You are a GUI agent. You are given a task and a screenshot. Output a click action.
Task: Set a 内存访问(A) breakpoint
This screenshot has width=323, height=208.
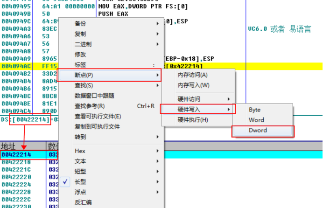tap(198, 75)
